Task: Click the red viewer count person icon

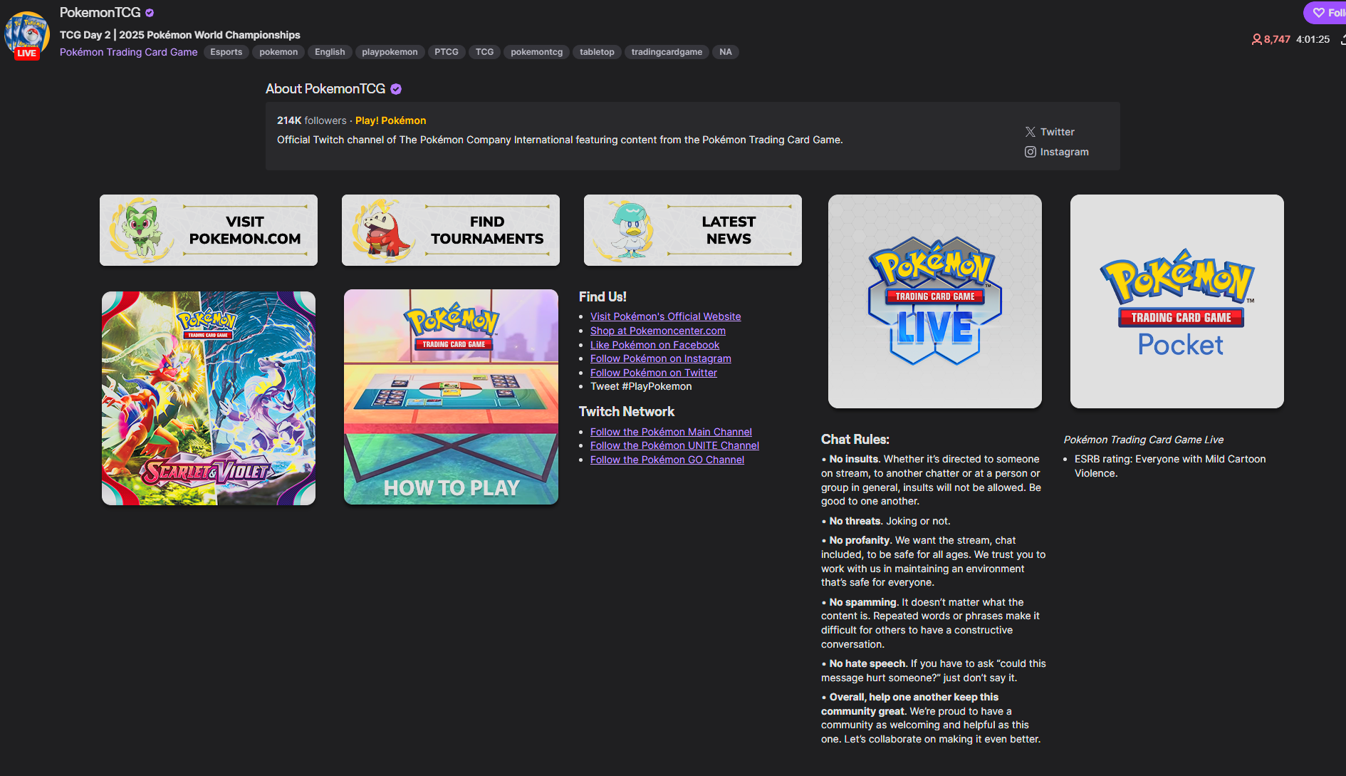Action: pyautogui.click(x=1256, y=39)
